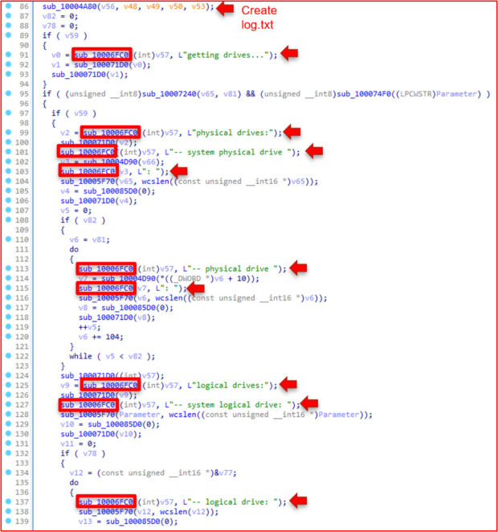This screenshot has height=532, width=498.
Task: Toggle breakpoint dot at line 91
Action: 9,55
